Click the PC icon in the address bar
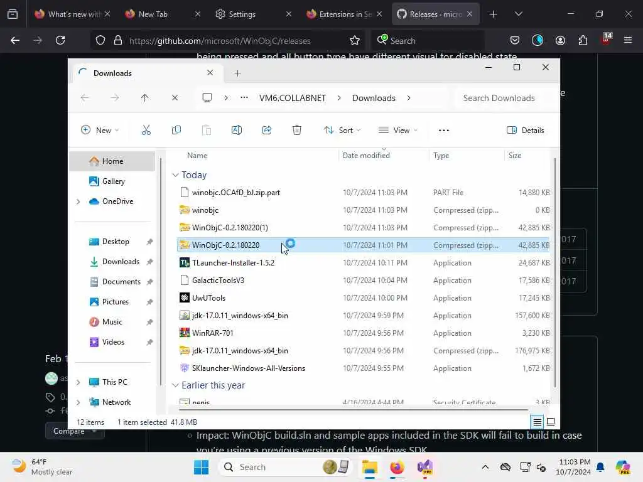Image resolution: width=643 pixels, height=482 pixels. pyautogui.click(x=207, y=97)
